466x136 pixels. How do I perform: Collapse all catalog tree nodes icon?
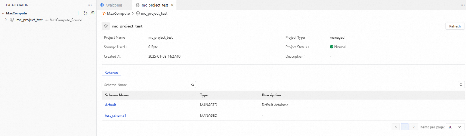coord(92,13)
